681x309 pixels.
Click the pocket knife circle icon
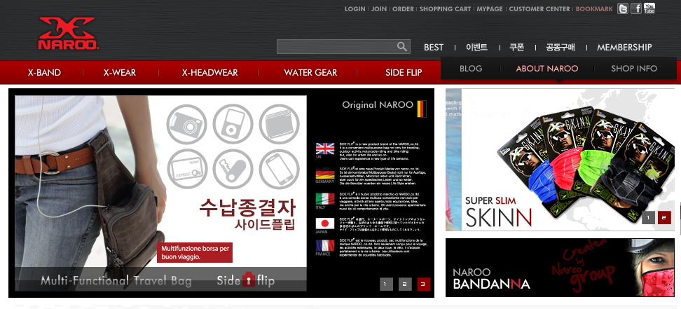(x=233, y=169)
